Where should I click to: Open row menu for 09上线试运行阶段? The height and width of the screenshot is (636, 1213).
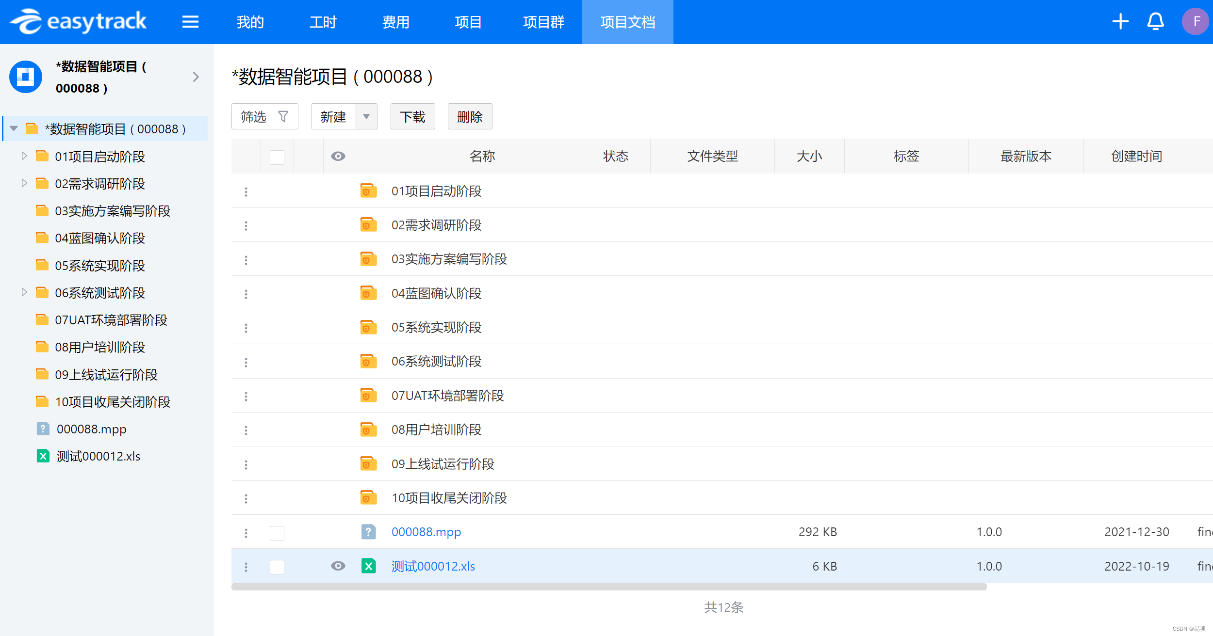246,464
